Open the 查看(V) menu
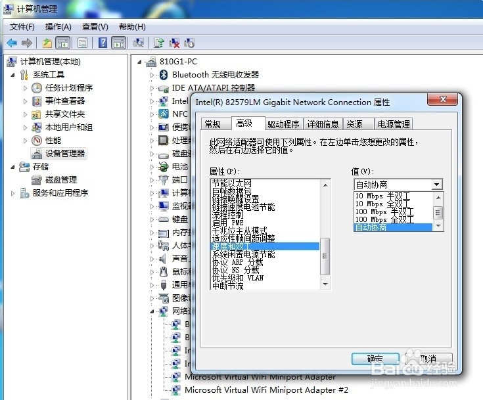483x400 pixels. tap(95, 27)
